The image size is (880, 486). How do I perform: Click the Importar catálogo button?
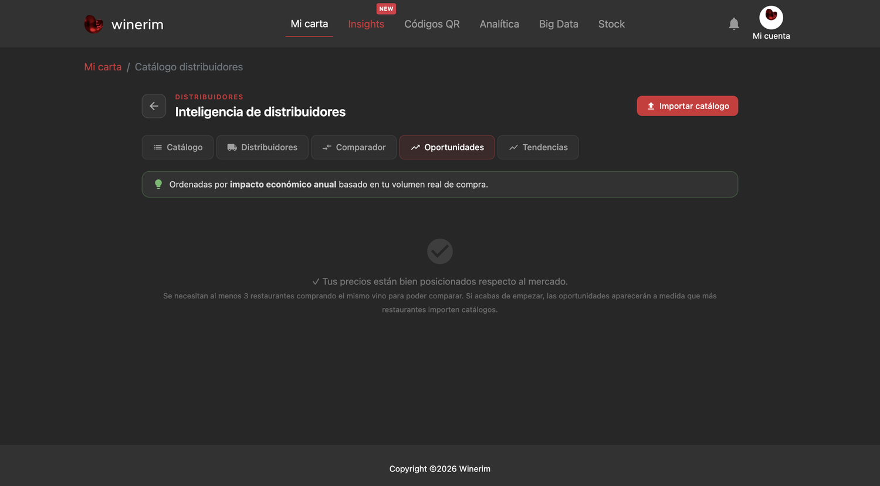click(688, 106)
